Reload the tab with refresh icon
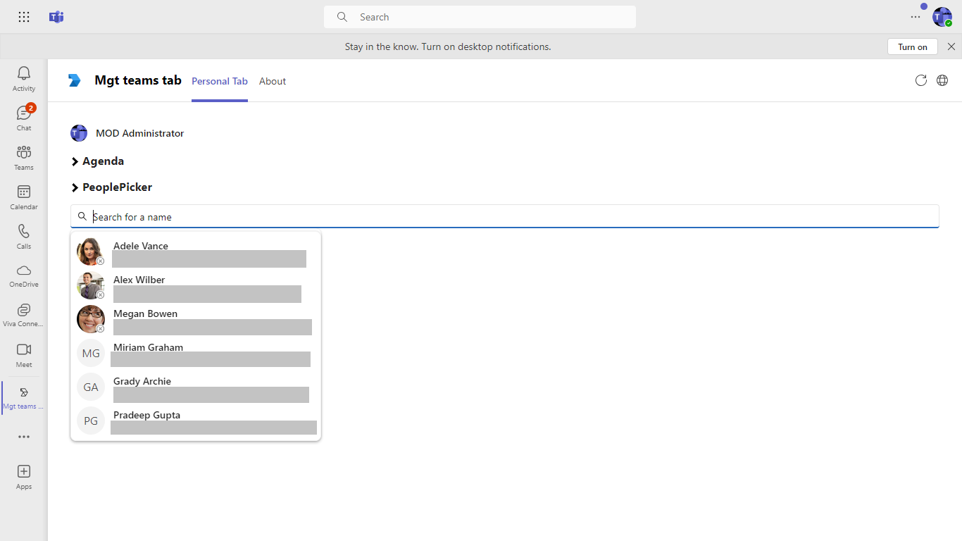Image resolution: width=962 pixels, height=541 pixels. [920, 80]
